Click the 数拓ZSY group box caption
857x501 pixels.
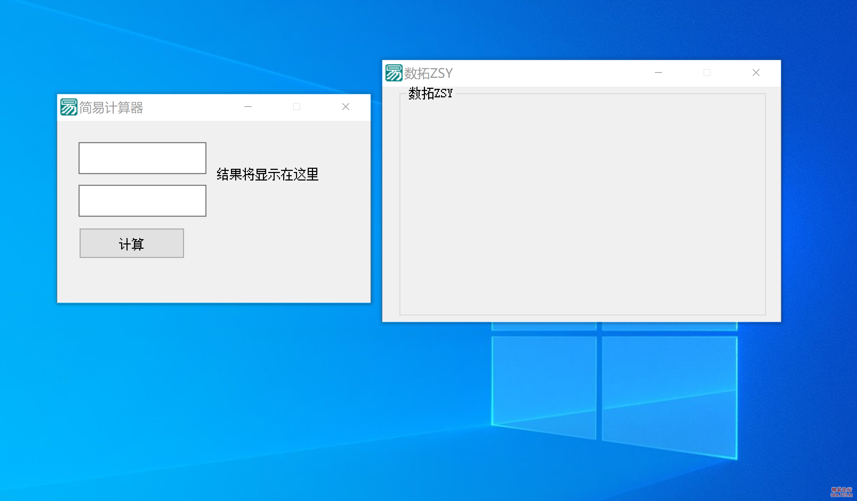[x=430, y=93]
